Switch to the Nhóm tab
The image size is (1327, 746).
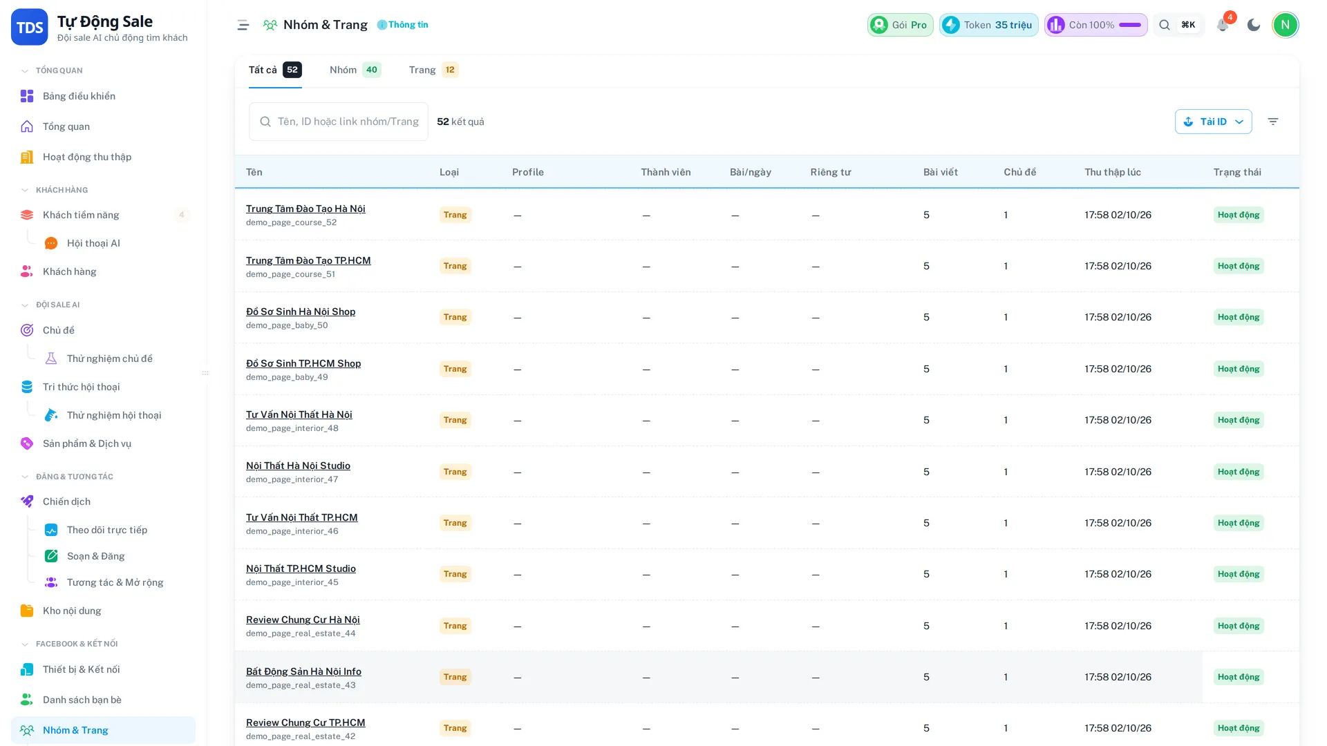click(355, 70)
